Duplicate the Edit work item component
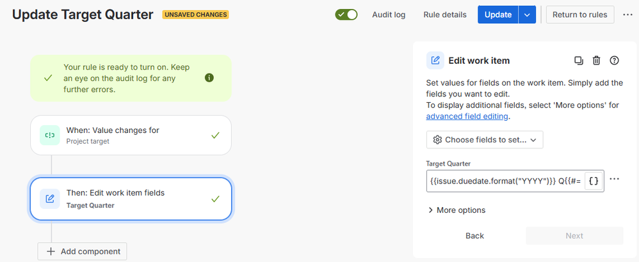Image resolution: width=639 pixels, height=262 pixels. 579,61
